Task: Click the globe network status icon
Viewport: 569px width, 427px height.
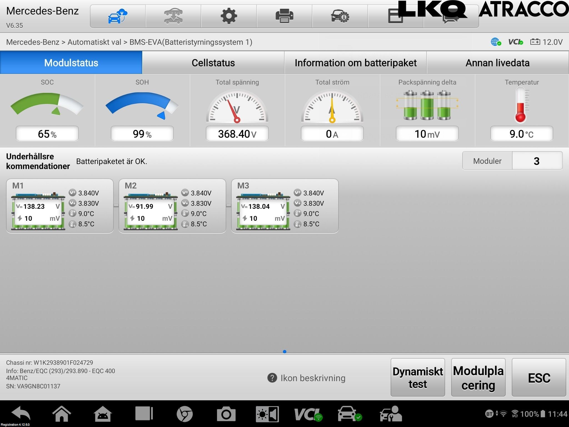Action: coord(496,42)
